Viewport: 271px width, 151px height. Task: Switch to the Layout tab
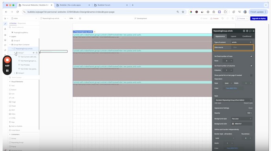tap(233, 36)
